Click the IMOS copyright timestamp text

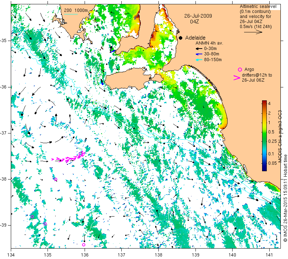285,198
